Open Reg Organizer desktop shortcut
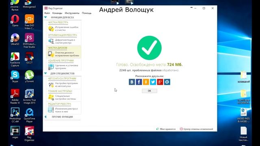Viewport: 260px width, 146px height. 29,134
